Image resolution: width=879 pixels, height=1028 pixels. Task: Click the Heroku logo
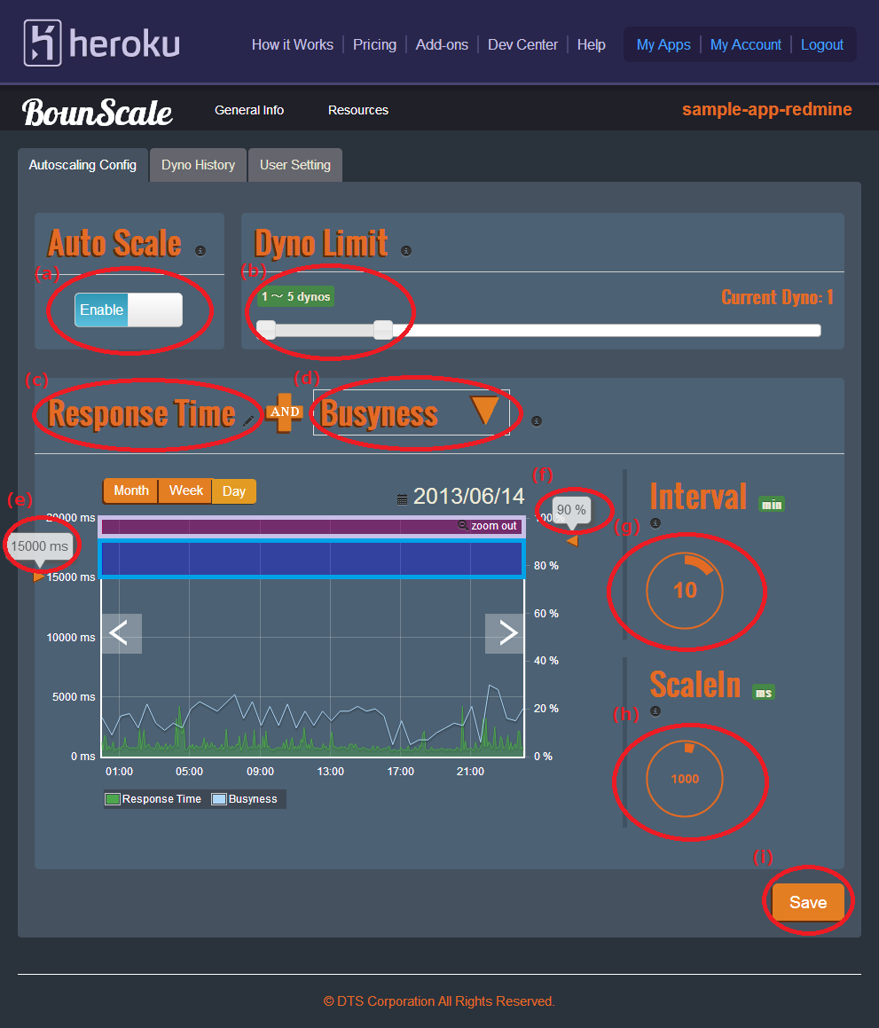click(102, 43)
